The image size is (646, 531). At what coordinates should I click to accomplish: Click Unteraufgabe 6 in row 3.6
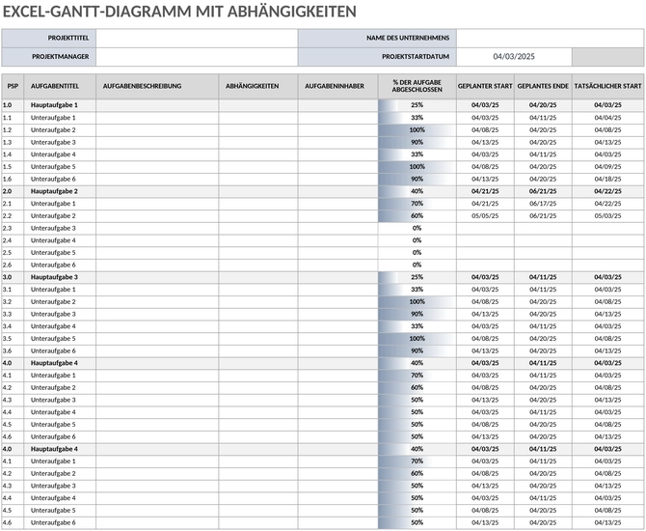click(x=60, y=351)
